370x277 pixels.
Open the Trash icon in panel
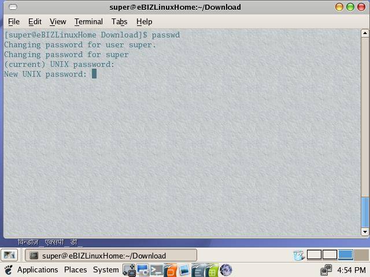pos(298,255)
